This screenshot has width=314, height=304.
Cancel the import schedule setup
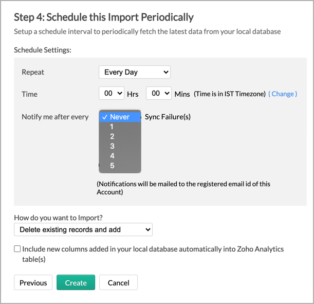pyautogui.click(x=118, y=282)
